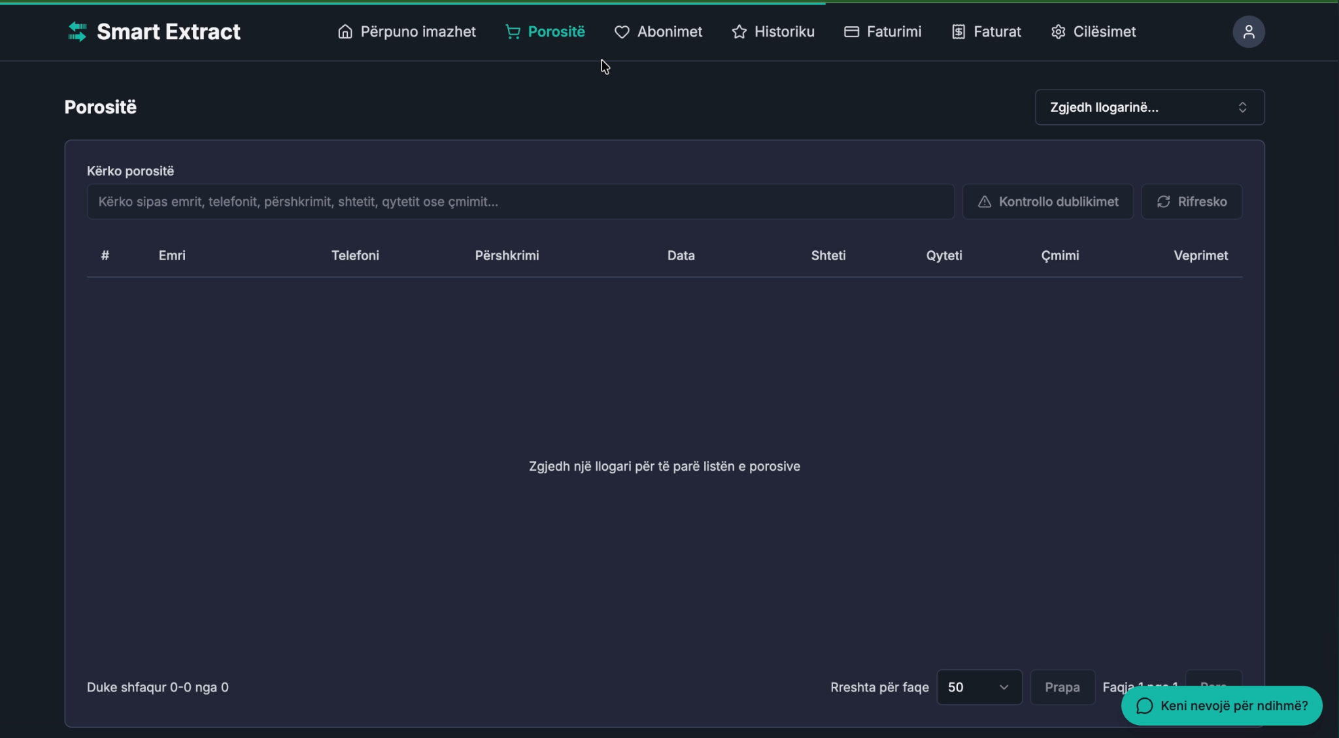Expand the Zgjedh llogarinë dropdown

[x=1149, y=107]
